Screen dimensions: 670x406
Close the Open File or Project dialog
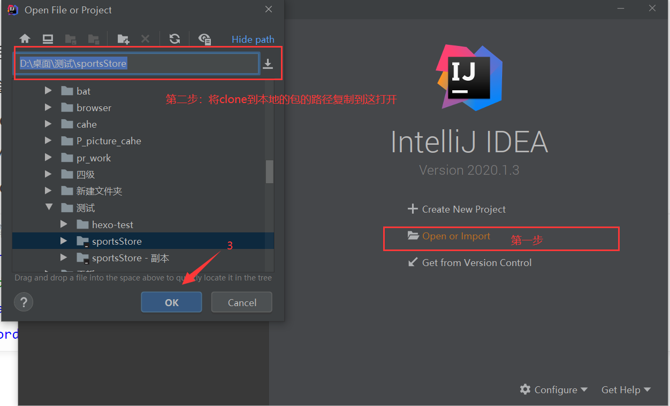coord(269,10)
